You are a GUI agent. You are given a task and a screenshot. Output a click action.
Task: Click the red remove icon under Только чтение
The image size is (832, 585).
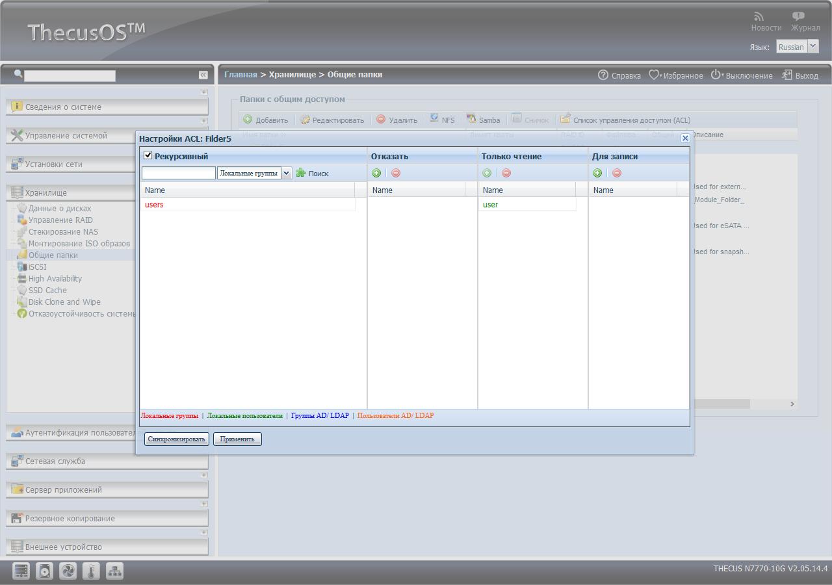pos(506,173)
